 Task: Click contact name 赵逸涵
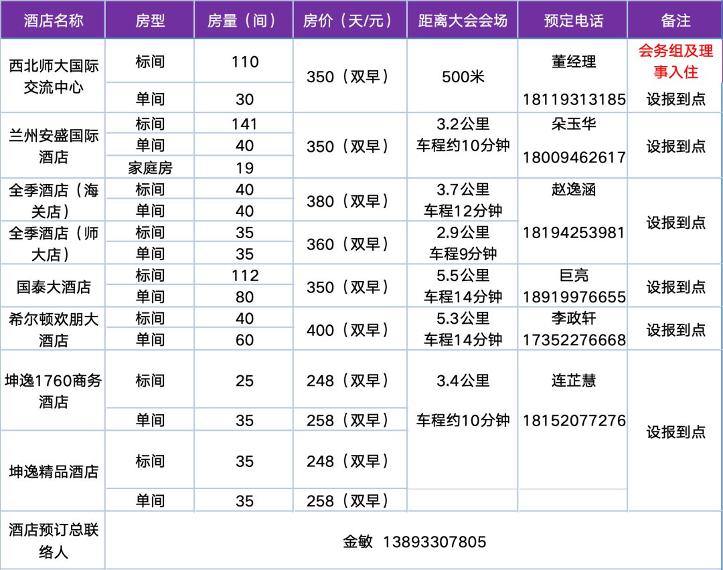(x=573, y=189)
